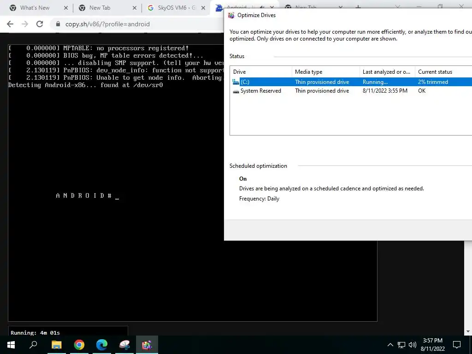
Task: Sort by the Drive column header
Action: click(x=261, y=71)
